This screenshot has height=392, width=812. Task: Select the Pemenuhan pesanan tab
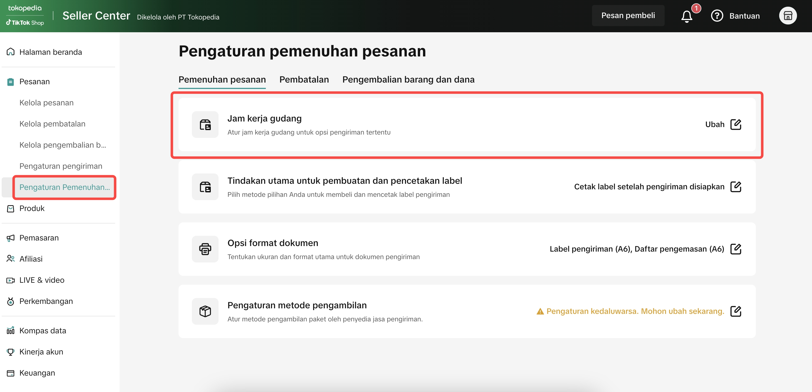tap(222, 80)
